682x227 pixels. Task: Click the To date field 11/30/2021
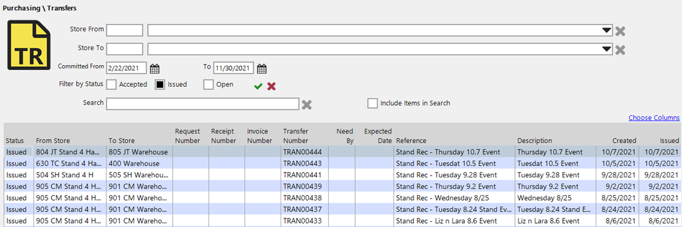(x=234, y=68)
